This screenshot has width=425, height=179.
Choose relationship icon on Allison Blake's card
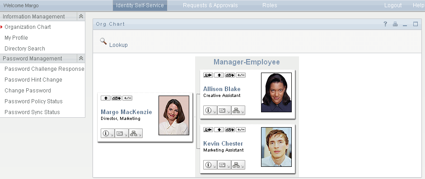point(230,75)
